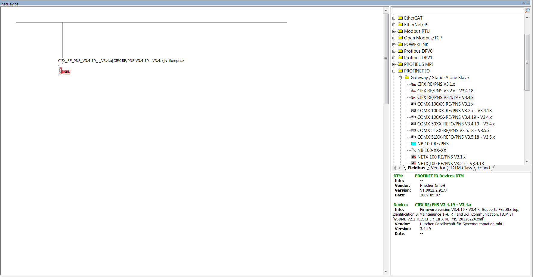Click the Open Modbus/TCP folder icon
The height and width of the screenshot is (277, 533).
(401, 38)
